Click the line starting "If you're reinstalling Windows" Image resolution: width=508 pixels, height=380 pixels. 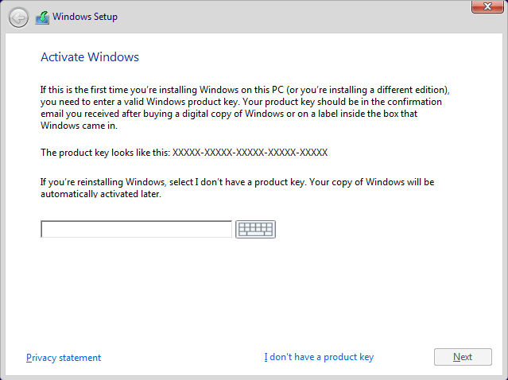tap(237, 182)
